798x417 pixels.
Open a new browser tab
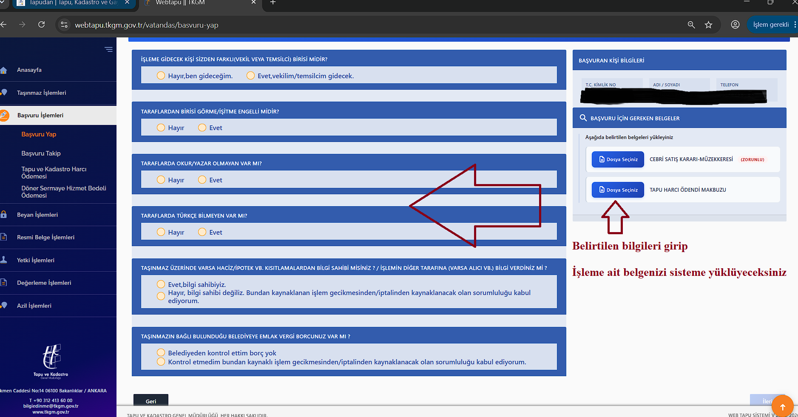click(273, 3)
